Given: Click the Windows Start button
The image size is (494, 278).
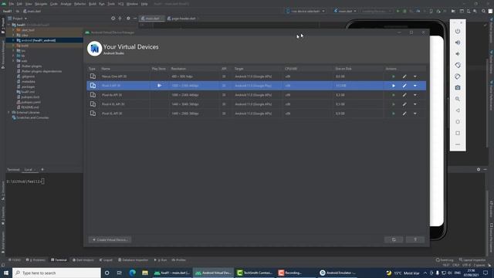Looking at the screenshot, I should [6, 273].
